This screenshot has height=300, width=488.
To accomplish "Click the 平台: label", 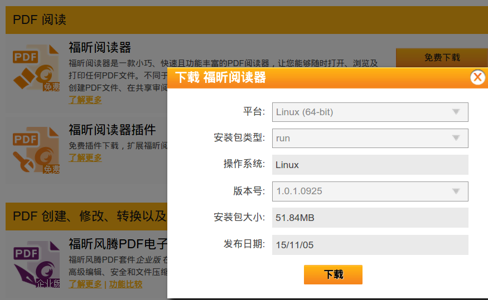I will [254, 111].
